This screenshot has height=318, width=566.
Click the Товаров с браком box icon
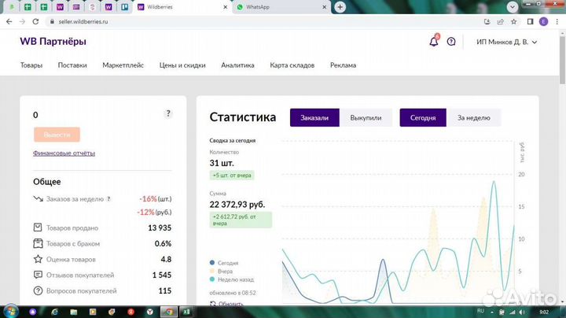38,243
